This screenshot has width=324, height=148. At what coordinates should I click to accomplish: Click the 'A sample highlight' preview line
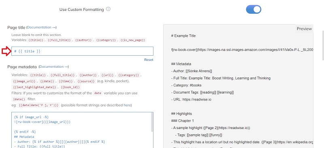211,128
